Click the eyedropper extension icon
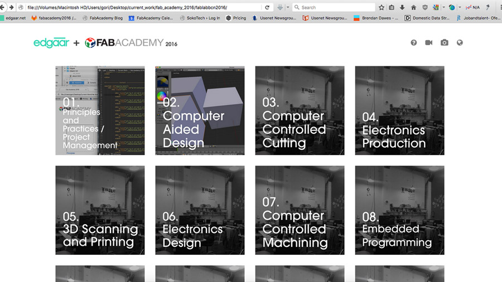The width and height of the screenshot is (502, 282). pos(488,7)
